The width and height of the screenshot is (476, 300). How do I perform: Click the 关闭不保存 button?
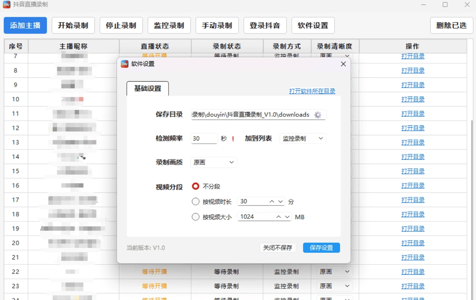point(278,248)
